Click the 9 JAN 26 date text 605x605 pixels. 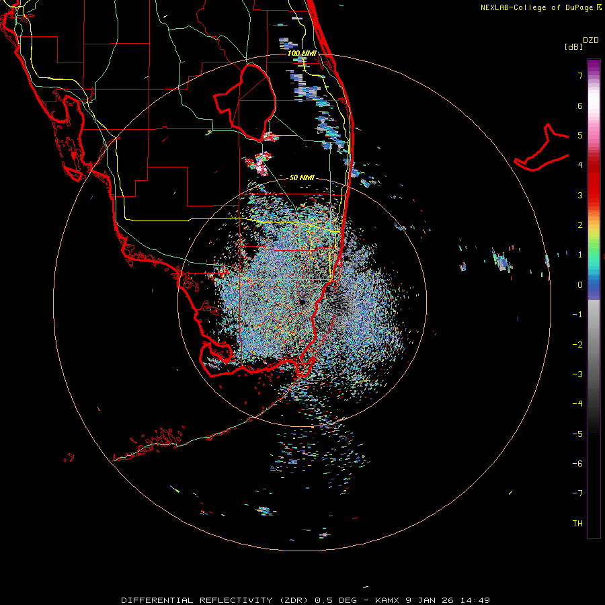click(x=430, y=600)
